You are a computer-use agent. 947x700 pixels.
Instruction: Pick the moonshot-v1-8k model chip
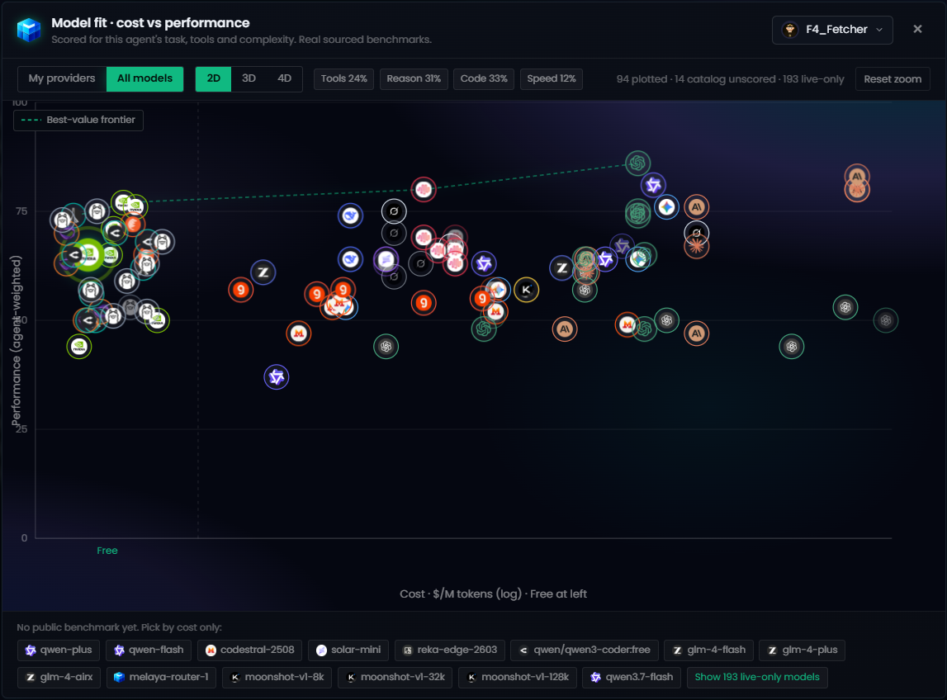277,677
